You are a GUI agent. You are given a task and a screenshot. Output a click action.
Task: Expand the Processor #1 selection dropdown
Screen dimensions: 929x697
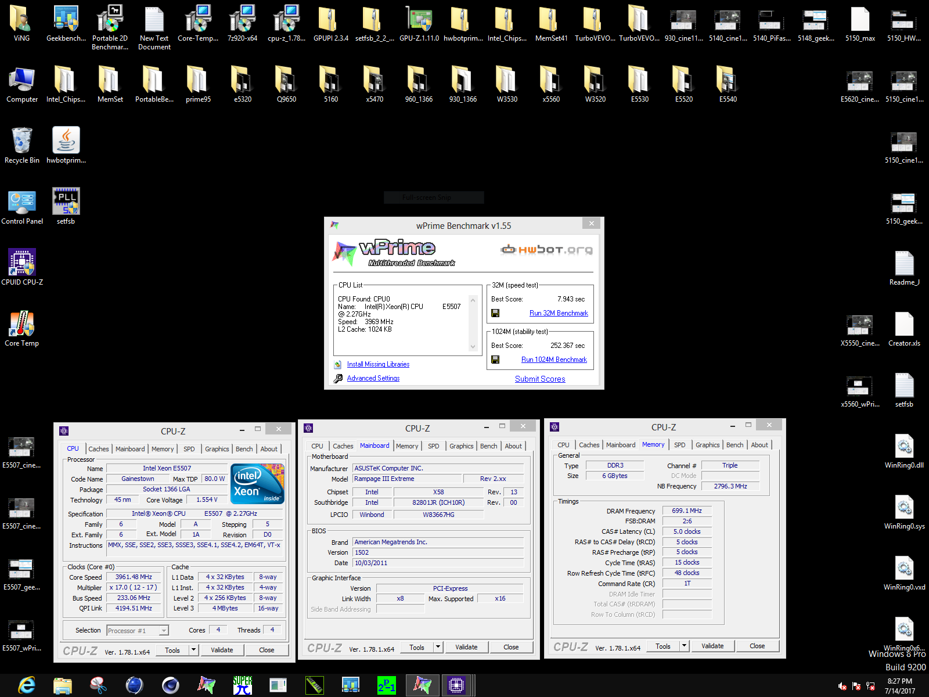[164, 631]
